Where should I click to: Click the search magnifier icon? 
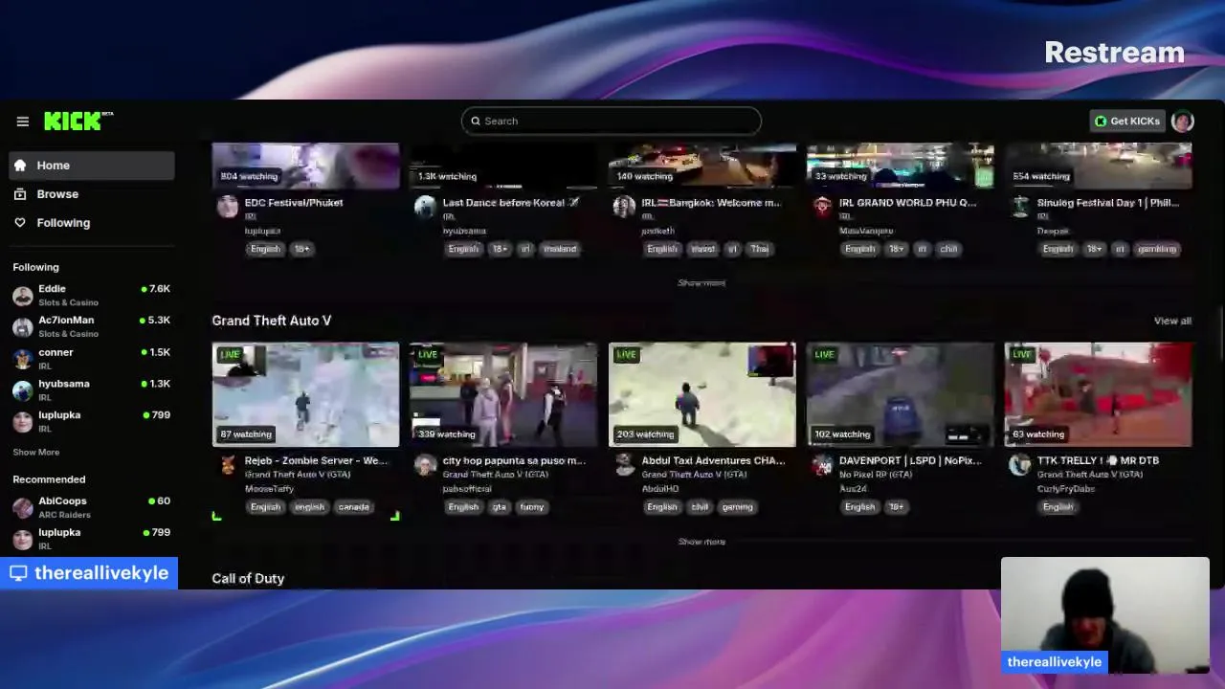pos(475,122)
